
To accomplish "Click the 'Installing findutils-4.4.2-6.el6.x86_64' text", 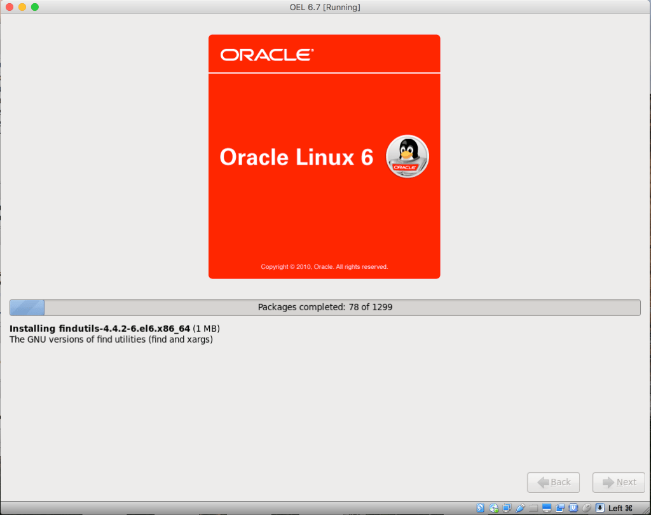I will [x=100, y=329].
